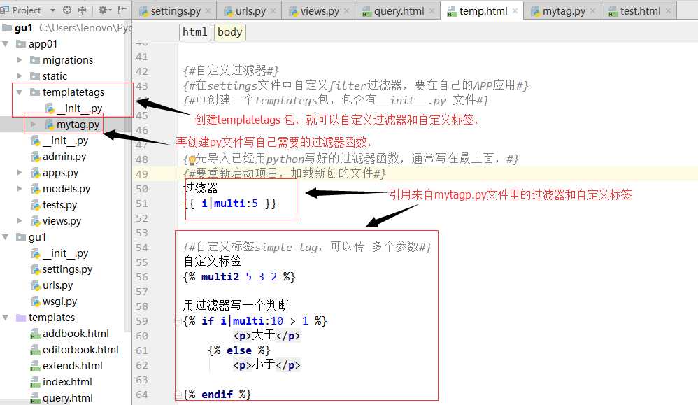Select addbook.html file icon
The image size is (698, 405).
(x=35, y=334)
